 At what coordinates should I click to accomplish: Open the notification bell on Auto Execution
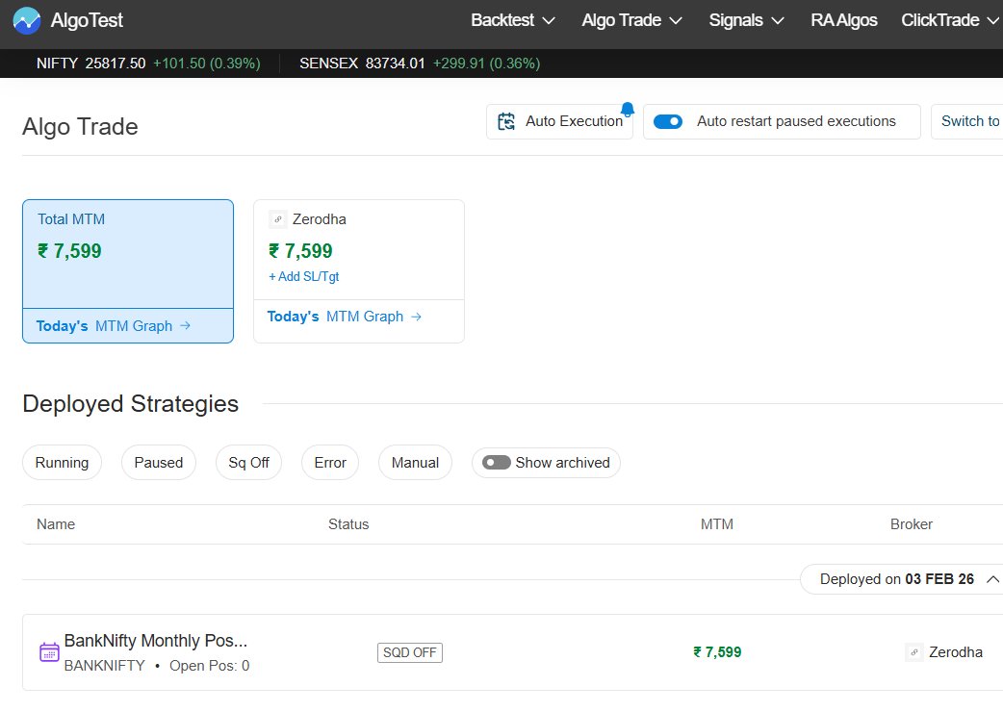coord(629,109)
